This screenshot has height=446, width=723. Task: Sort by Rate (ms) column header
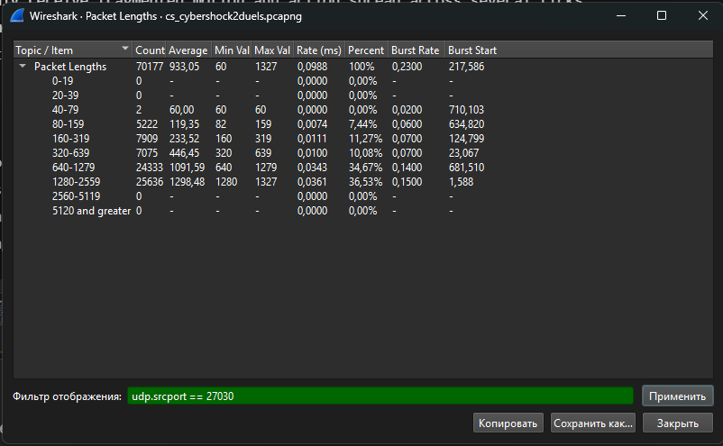click(319, 50)
